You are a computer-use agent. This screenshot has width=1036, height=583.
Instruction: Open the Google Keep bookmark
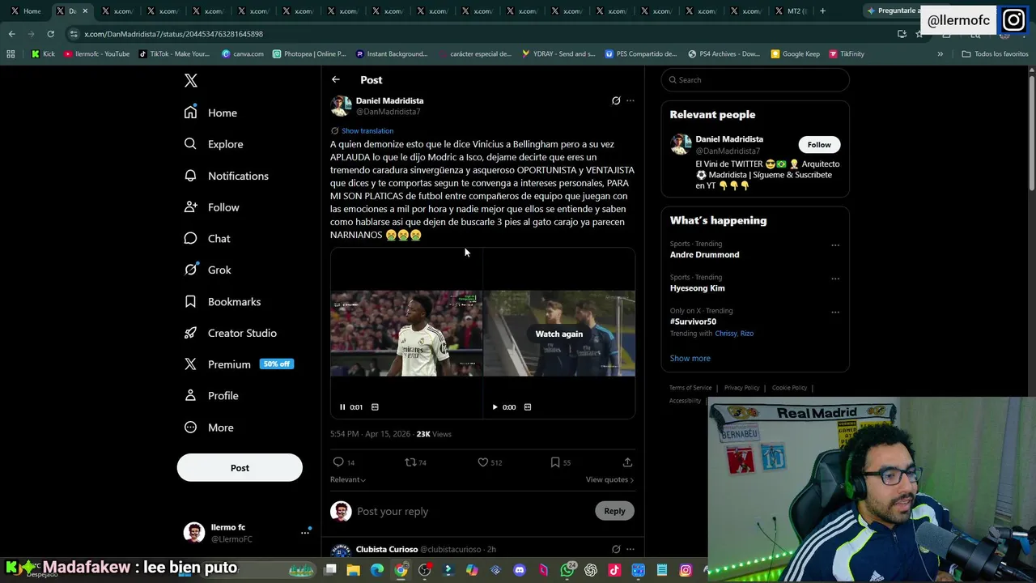[796, 54]
